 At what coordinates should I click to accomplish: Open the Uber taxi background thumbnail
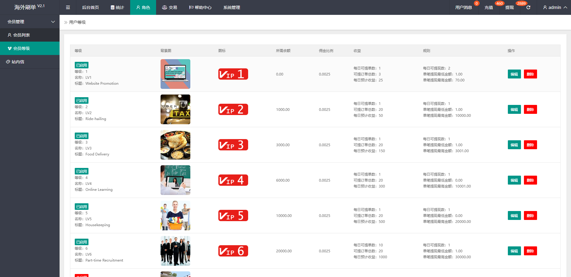pos(175,109)
